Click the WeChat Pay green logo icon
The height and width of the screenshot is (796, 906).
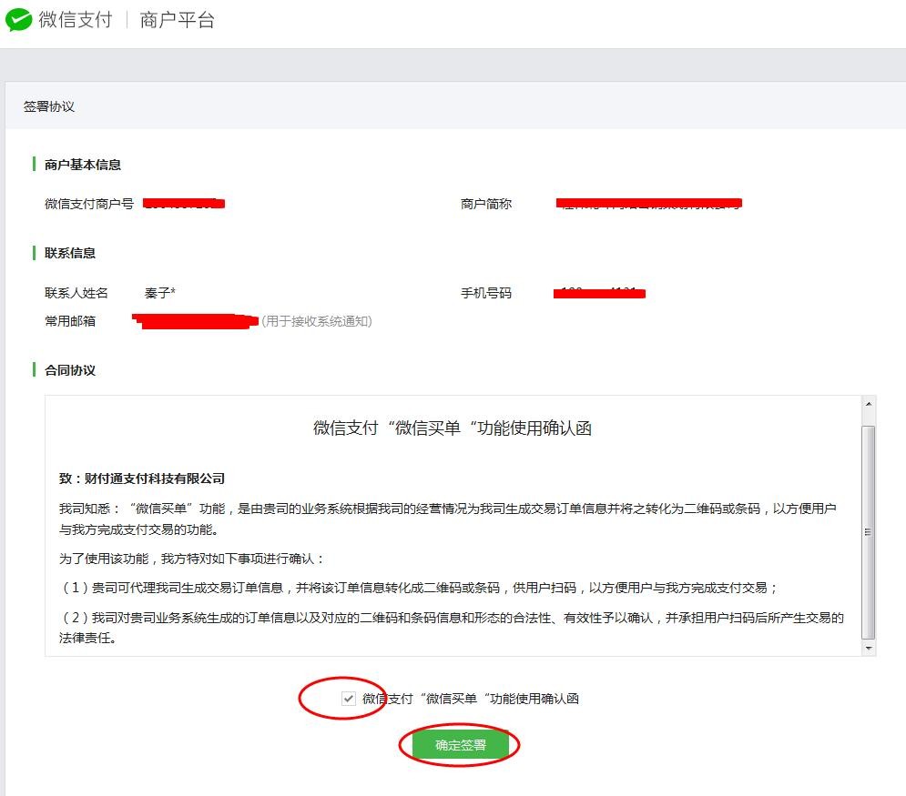[x=18, y=20]
